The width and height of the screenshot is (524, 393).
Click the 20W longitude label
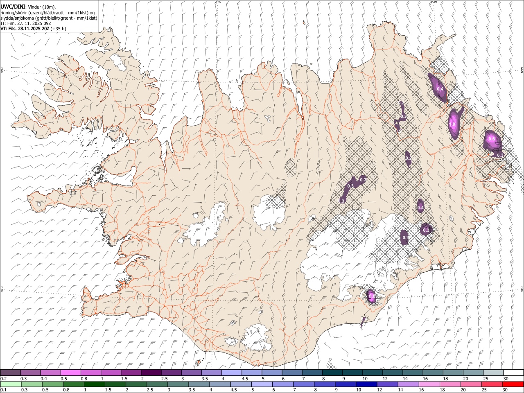click(218, 2)
